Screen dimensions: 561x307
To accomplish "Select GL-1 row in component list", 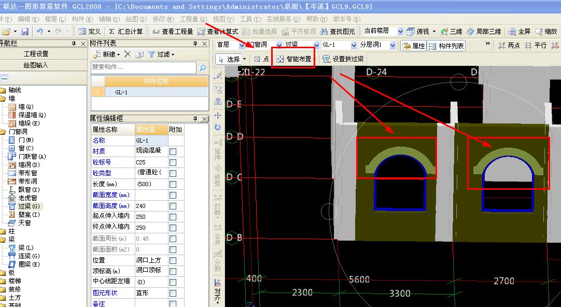I will (149, 92).
